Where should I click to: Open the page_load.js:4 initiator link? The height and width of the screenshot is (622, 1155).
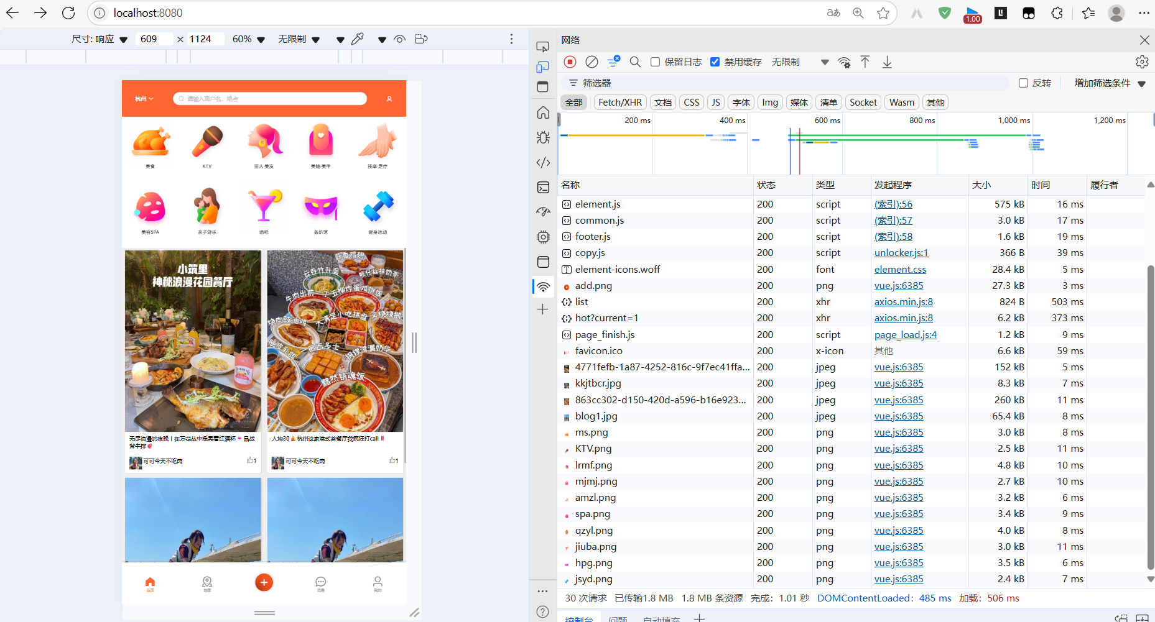click(906, 335)
